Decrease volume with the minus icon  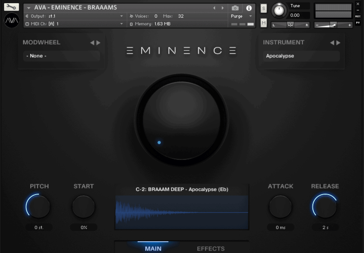[317, 25]
